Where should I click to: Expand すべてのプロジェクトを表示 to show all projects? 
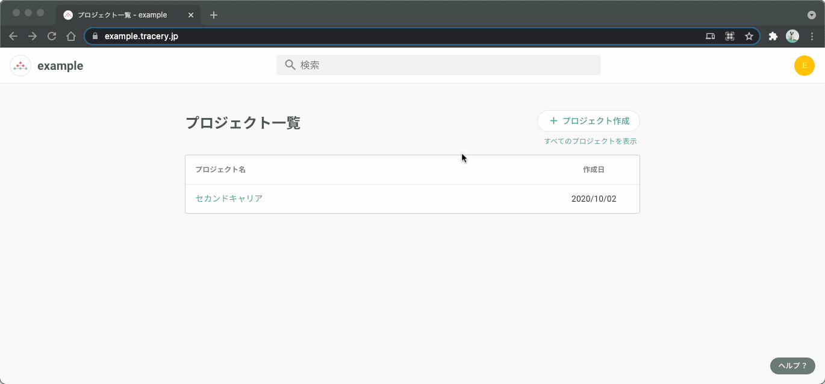pos(589,140)
